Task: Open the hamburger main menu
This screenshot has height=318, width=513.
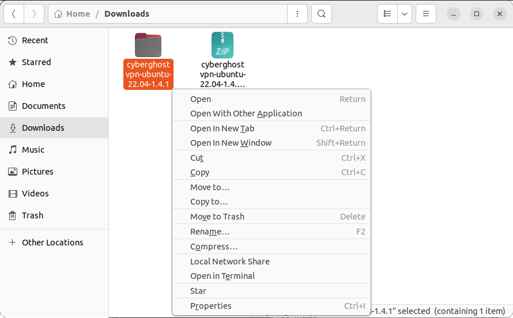Action: [426, 14]
